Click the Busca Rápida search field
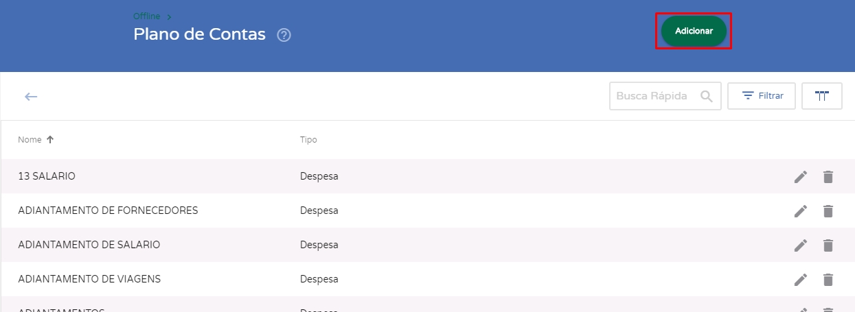Viewport: 855px width, 312px height. [x=652, y=96]
